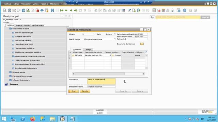Open print preview from toolbar
Screen dimensions: 218x122
[5, 11]
